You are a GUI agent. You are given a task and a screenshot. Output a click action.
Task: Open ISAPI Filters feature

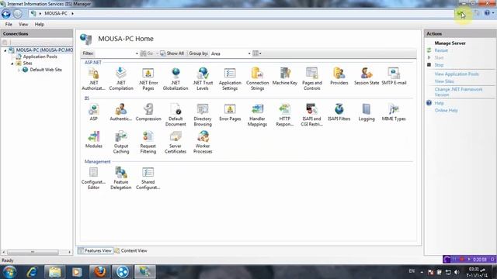pos(339,112)
